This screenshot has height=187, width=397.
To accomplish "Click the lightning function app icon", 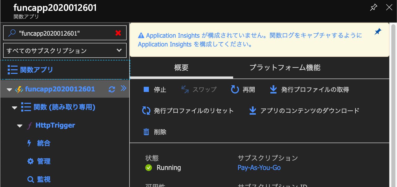I will [19, 90].
